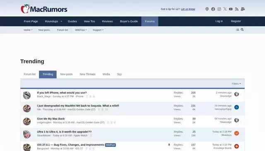Image resolution: width=265 pixels, height=151 pixels.
Task: Open Black_Mage's avatar on the iPhone thread
Action: pos(27,95)
